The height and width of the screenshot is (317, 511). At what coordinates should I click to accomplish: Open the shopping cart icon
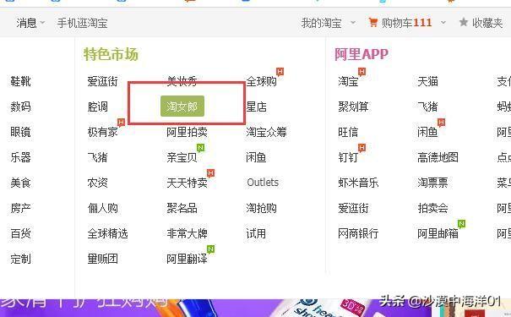[373, 23]
